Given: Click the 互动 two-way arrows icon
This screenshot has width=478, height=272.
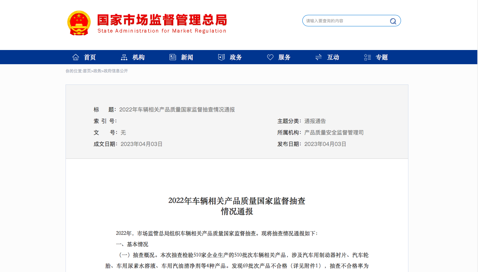Looking at the screenshot, I should pyautogui.click(x=319, y=57).
